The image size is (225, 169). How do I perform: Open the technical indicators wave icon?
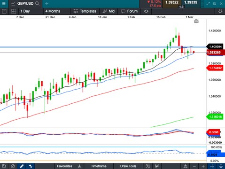click(147, 166)
